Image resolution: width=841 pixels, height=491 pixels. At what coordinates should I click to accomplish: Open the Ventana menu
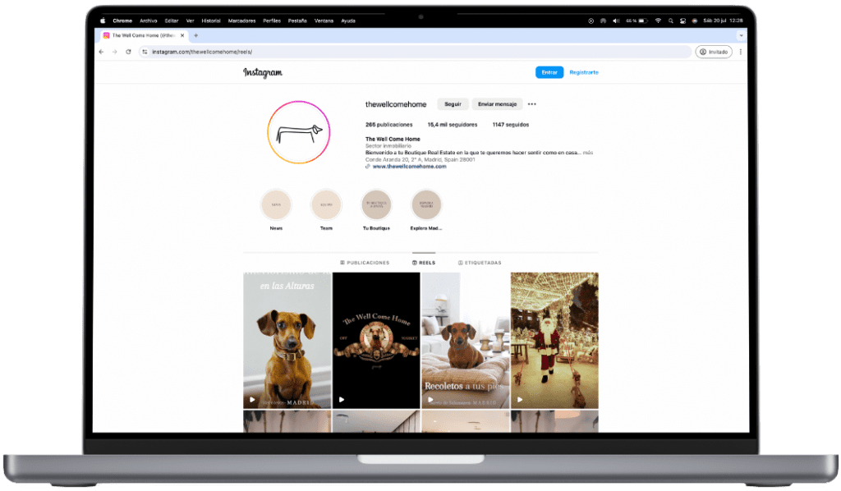(x=324, y=21)
